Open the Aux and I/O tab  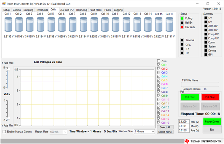[67, 10]
